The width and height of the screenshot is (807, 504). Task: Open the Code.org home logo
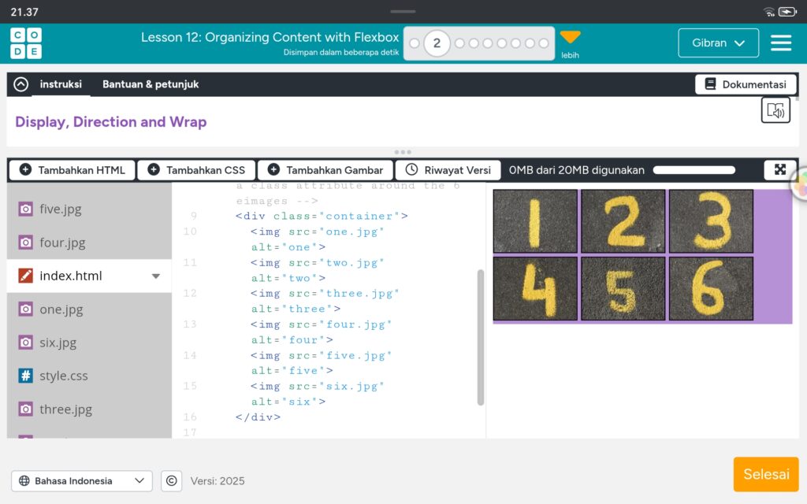tap(26, 43)
